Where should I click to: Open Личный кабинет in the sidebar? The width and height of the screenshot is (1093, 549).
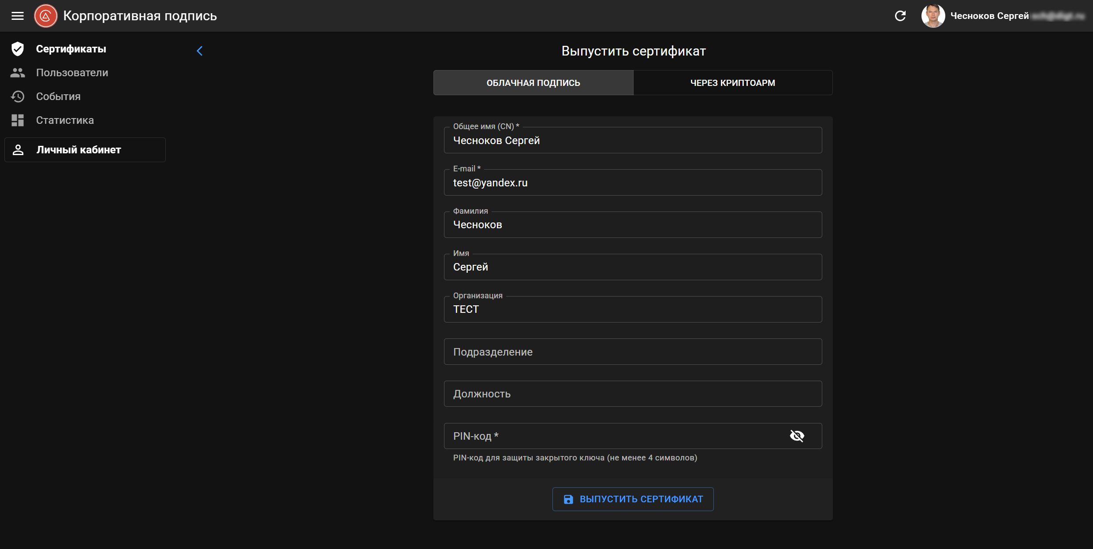(85, 150)
